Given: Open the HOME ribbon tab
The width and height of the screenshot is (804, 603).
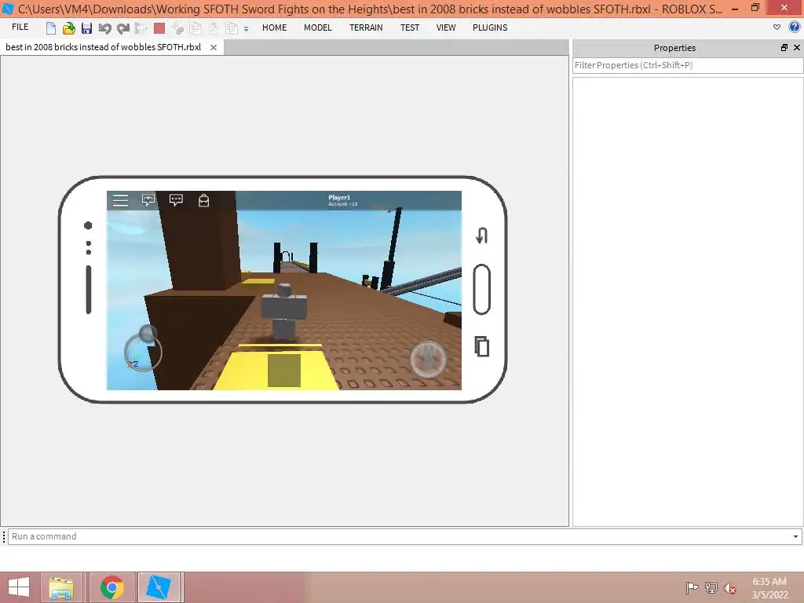Looking at the screenshot, I should tap(274, 27).
